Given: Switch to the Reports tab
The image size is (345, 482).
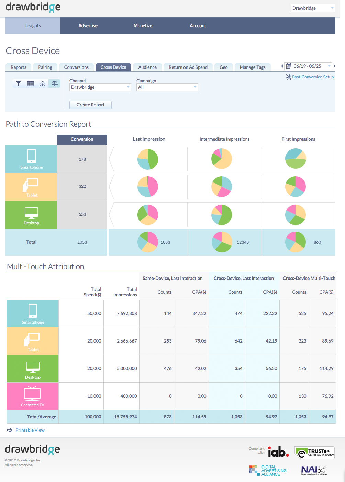Looking at the screenshot, I should [x=19, y=67].
